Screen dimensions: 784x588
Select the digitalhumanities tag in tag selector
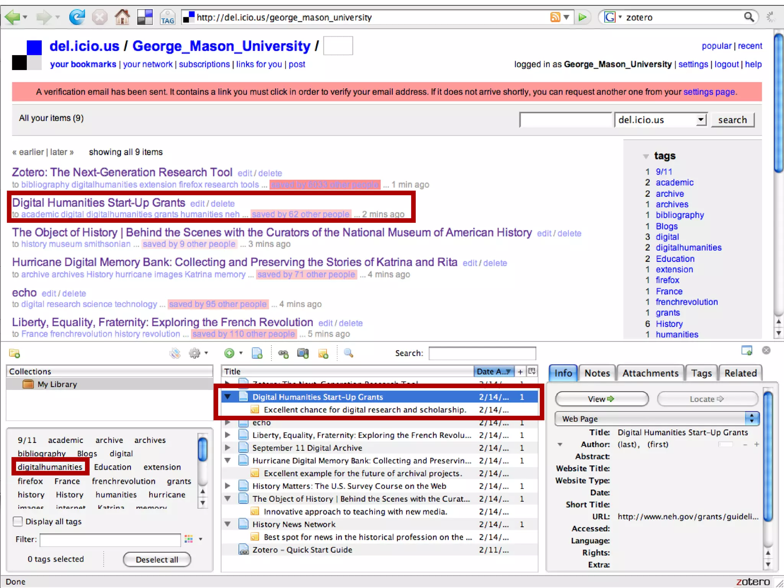[x=50, y=467]
